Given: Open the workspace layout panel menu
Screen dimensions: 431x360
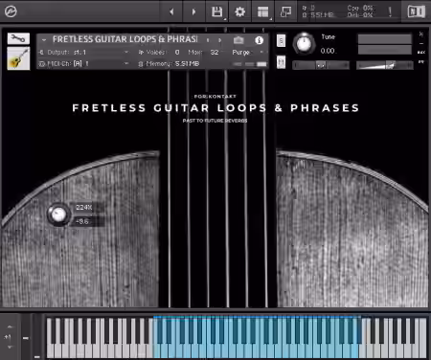Looking at the screenshot, I should pos(262,11).
